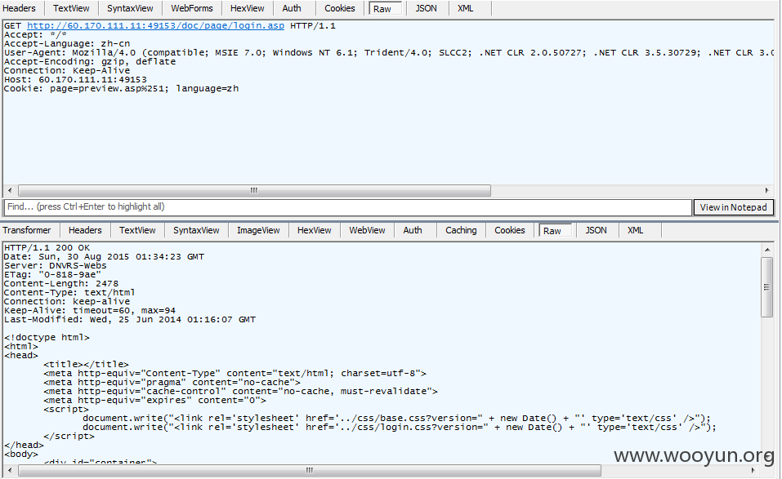
Task: Click response vertical scroll up arrow
Action: click(x=766, y=249)
